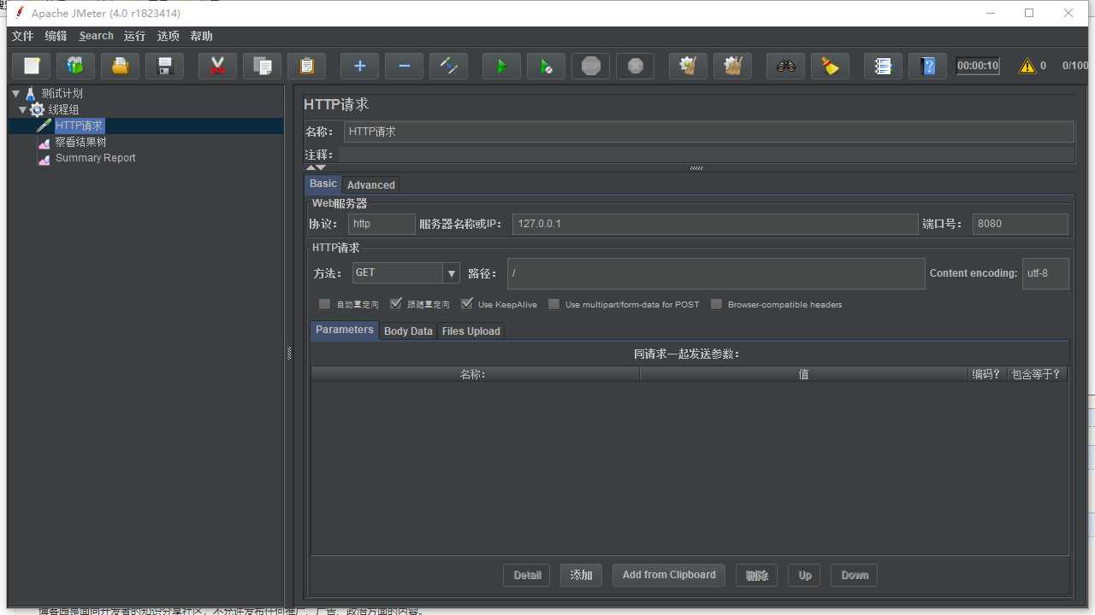Open the 方法 GET dropdown

click(405, 272)
